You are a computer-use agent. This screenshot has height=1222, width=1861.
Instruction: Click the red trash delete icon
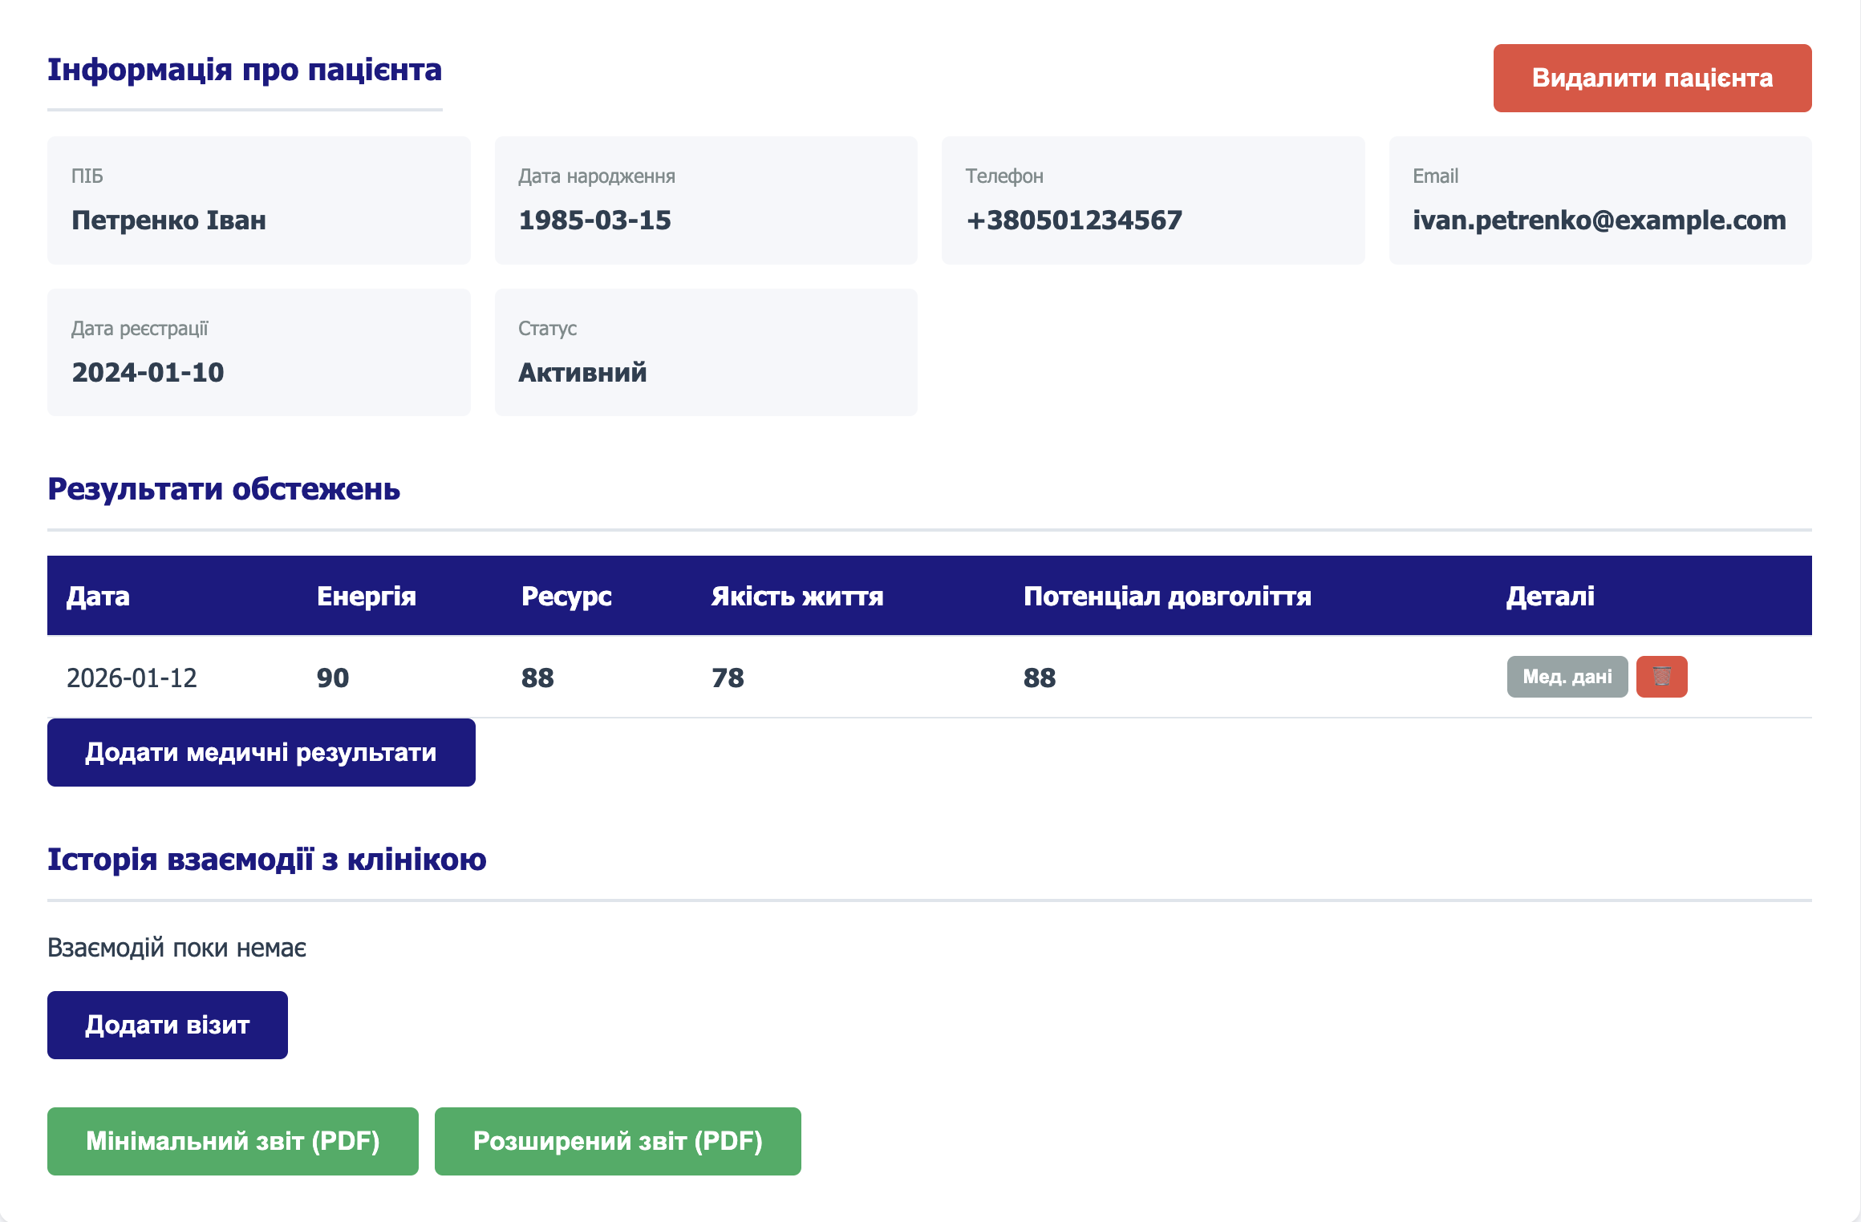pos(1661,677)
